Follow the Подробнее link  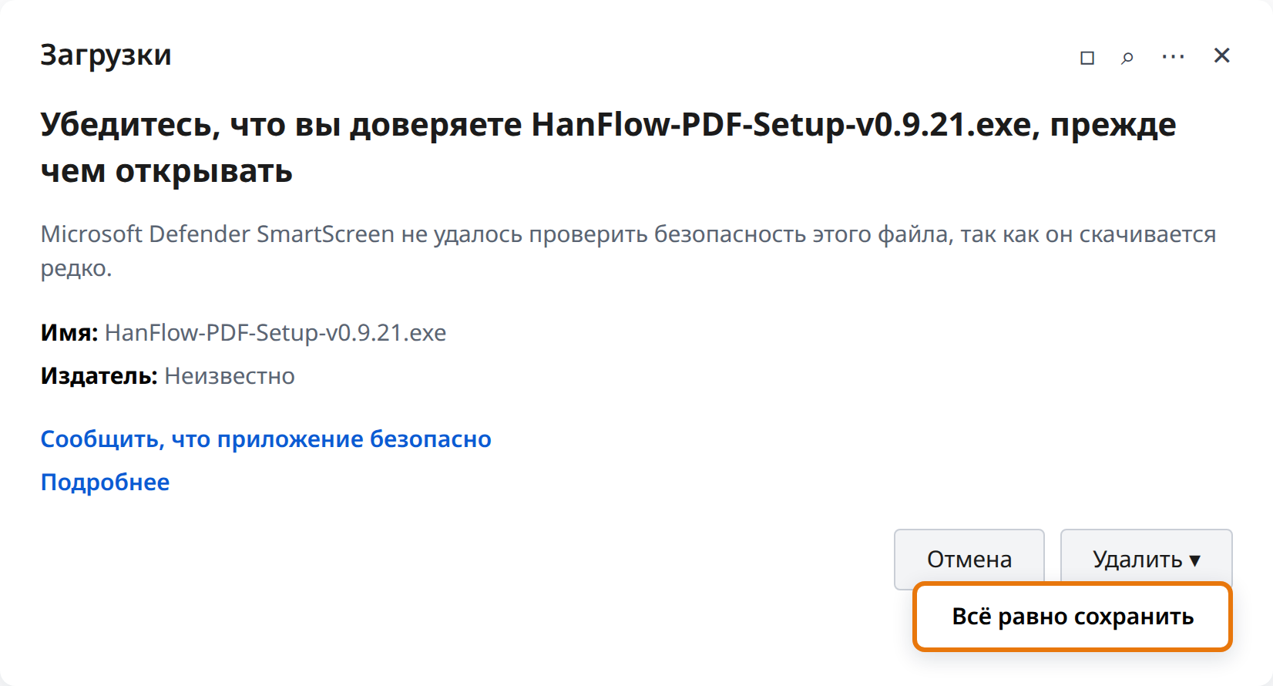pos(105,483)
